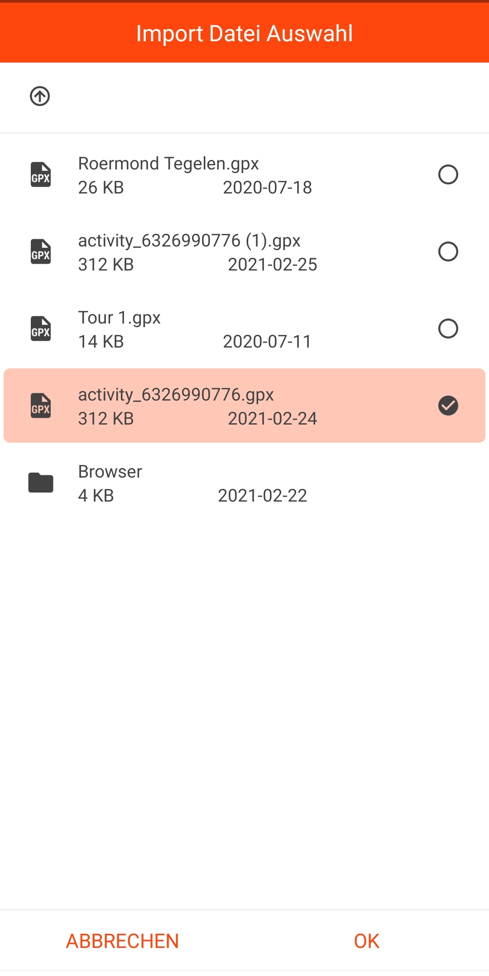Go up one folder level arrow icon

[40, 96]
